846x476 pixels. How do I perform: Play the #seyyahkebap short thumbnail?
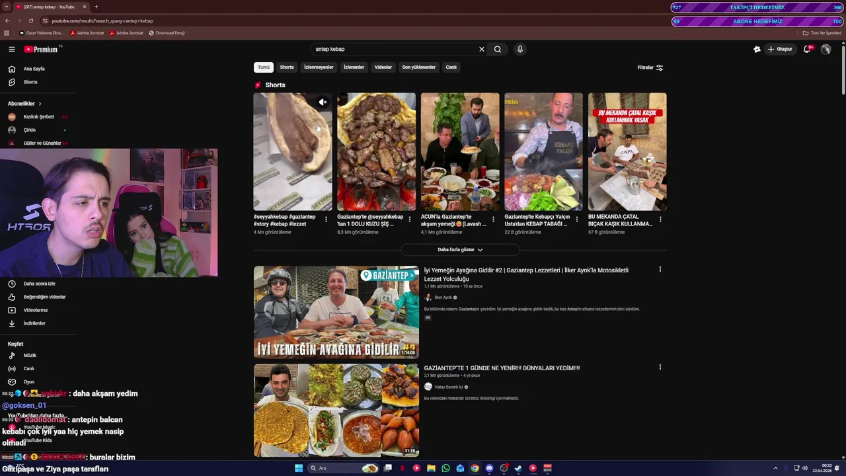coord(293,151)
